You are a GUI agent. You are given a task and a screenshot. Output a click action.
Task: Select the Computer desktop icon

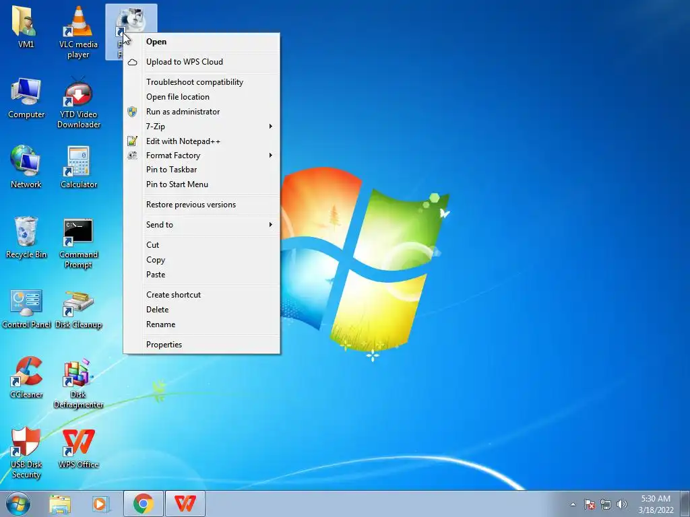26,98
